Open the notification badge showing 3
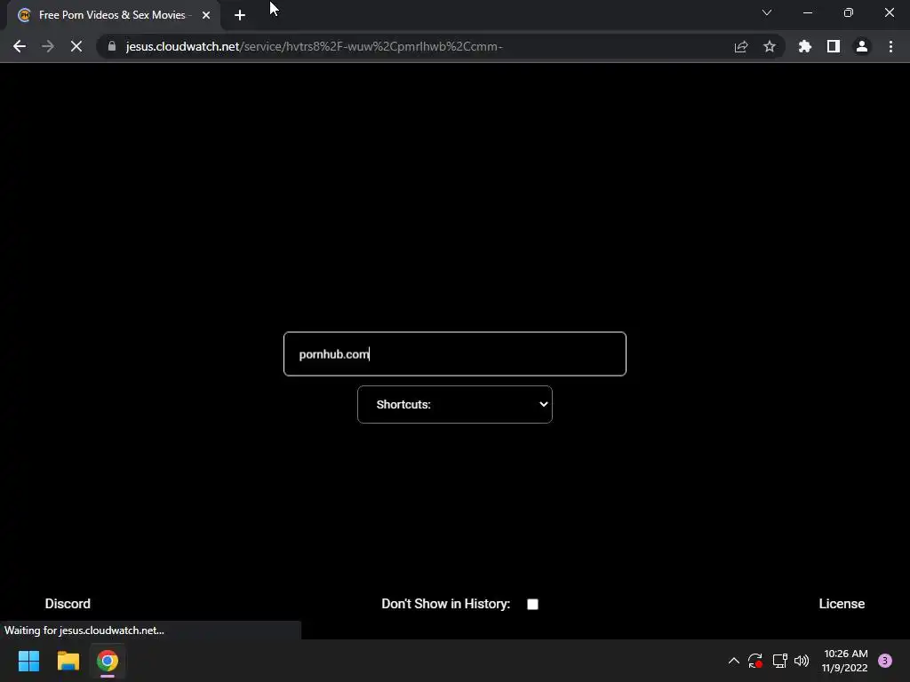Image resolution: width=910 pixels, height=682 pixels. [x=885, y=661]
